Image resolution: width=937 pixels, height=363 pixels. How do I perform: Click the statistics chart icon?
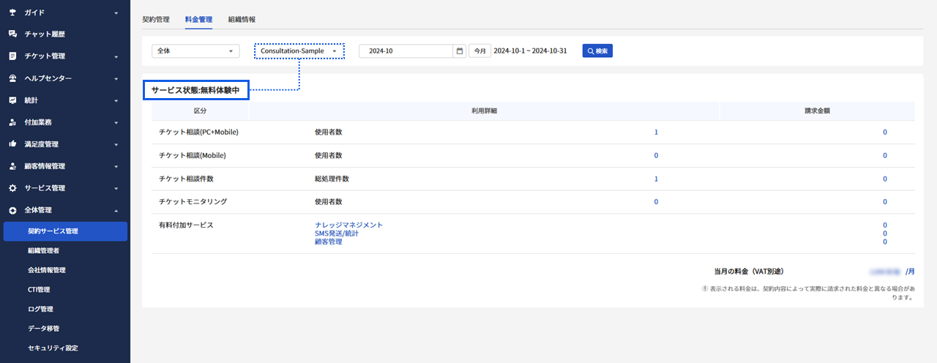point(12,100)
